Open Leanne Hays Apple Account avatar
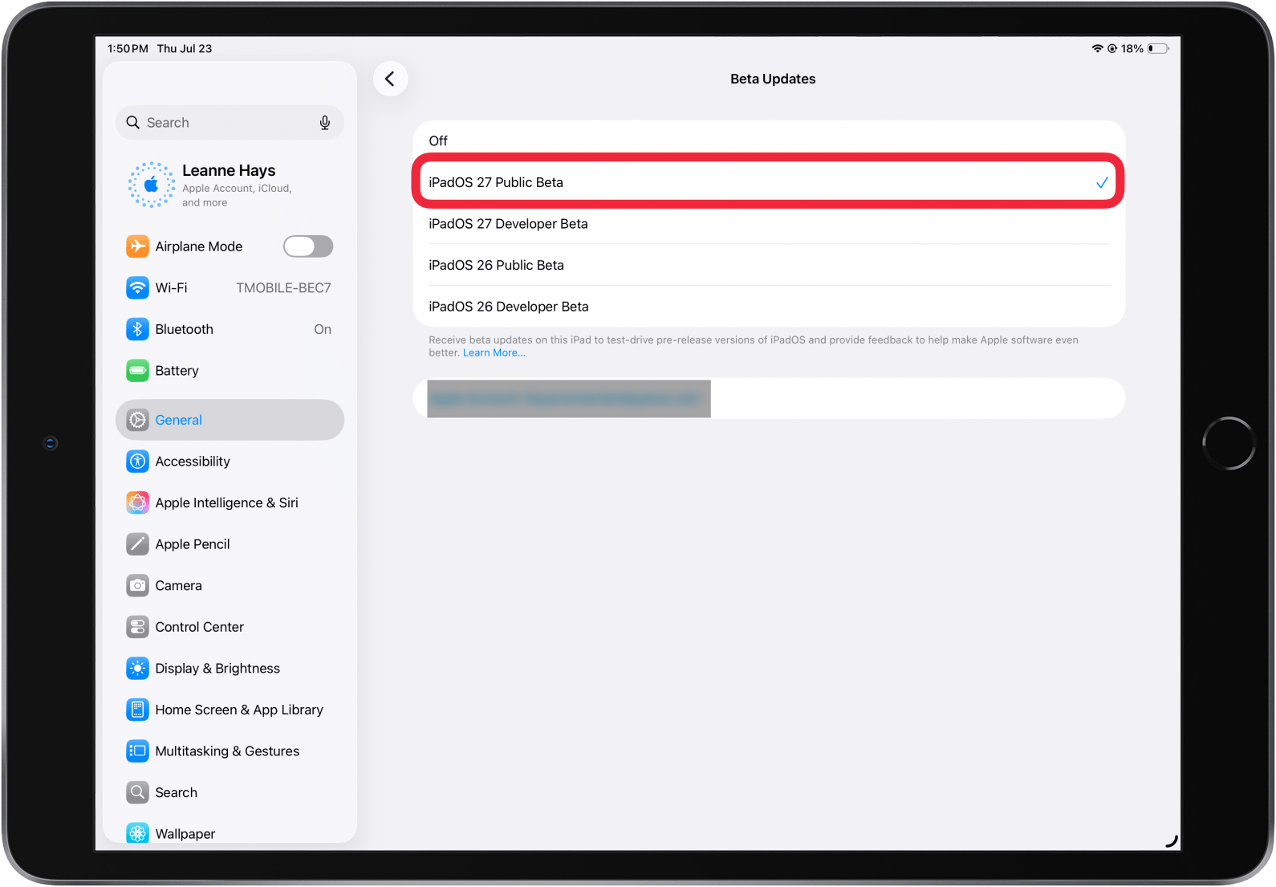The width and height of the screenshot is (1276, 887). pyautogui.click(x=151, y=185)
